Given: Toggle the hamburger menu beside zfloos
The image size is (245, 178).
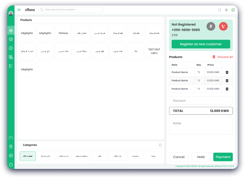Looking at the screenshot, I should [19, 10].
